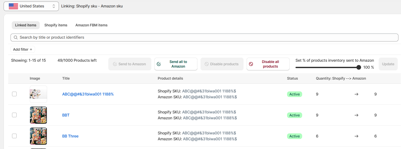The width and height of the screenshot is (401, 149).
Task: Open product ABC@@#&31biwa001 1188% title link
Action: (88, 94)
